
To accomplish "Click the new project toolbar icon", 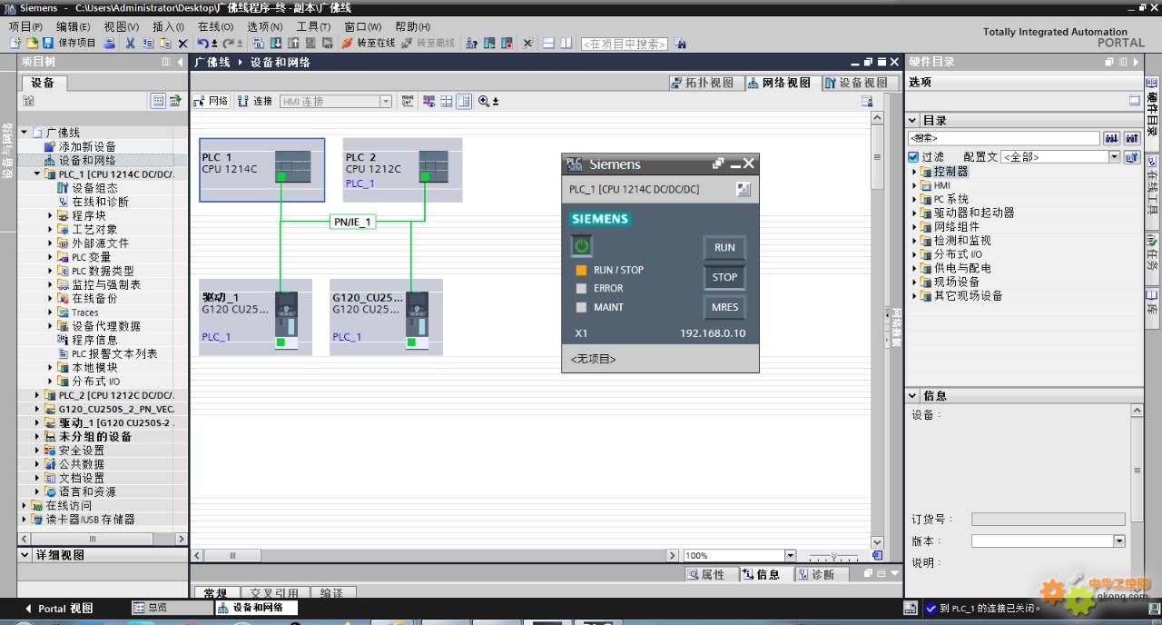I will click(x=15, y=43).
